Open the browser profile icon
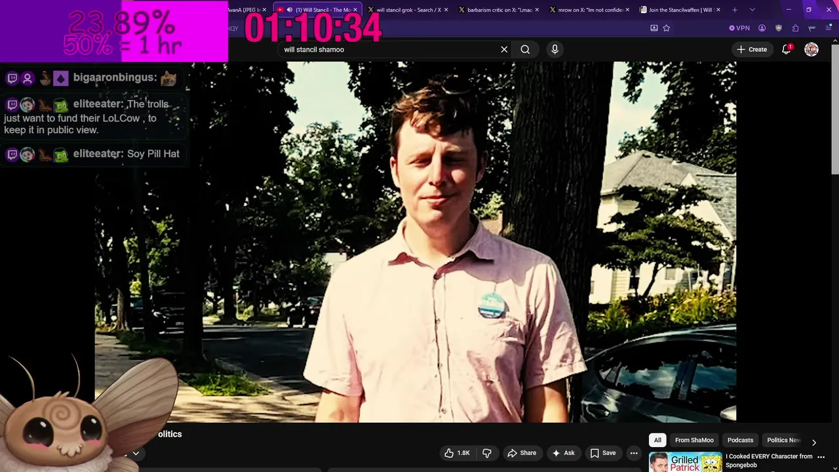 point(762,28)
